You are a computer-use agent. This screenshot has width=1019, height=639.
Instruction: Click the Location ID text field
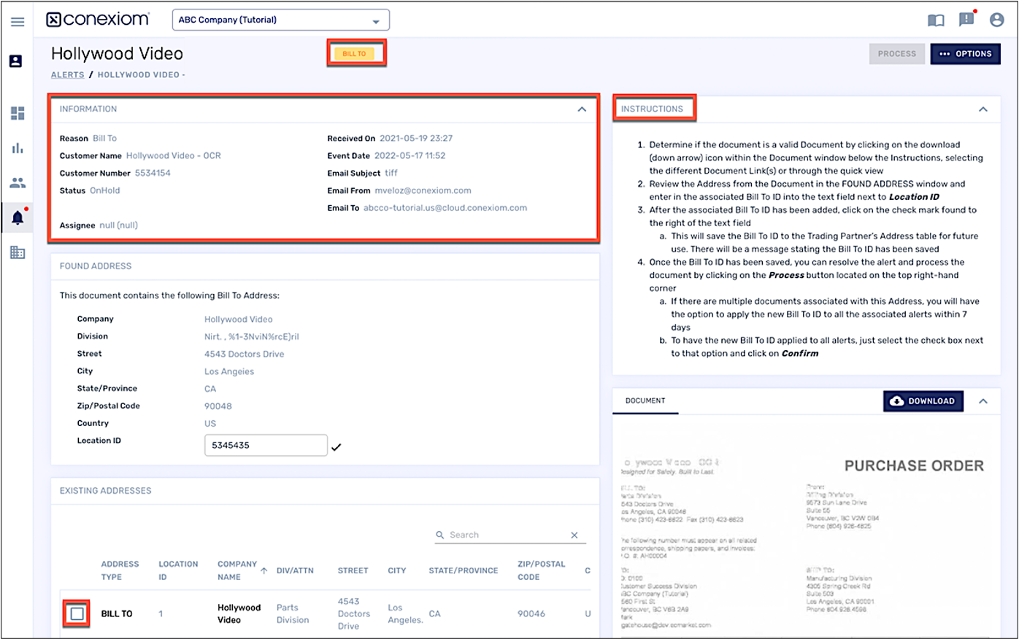(x=266, y=445)
